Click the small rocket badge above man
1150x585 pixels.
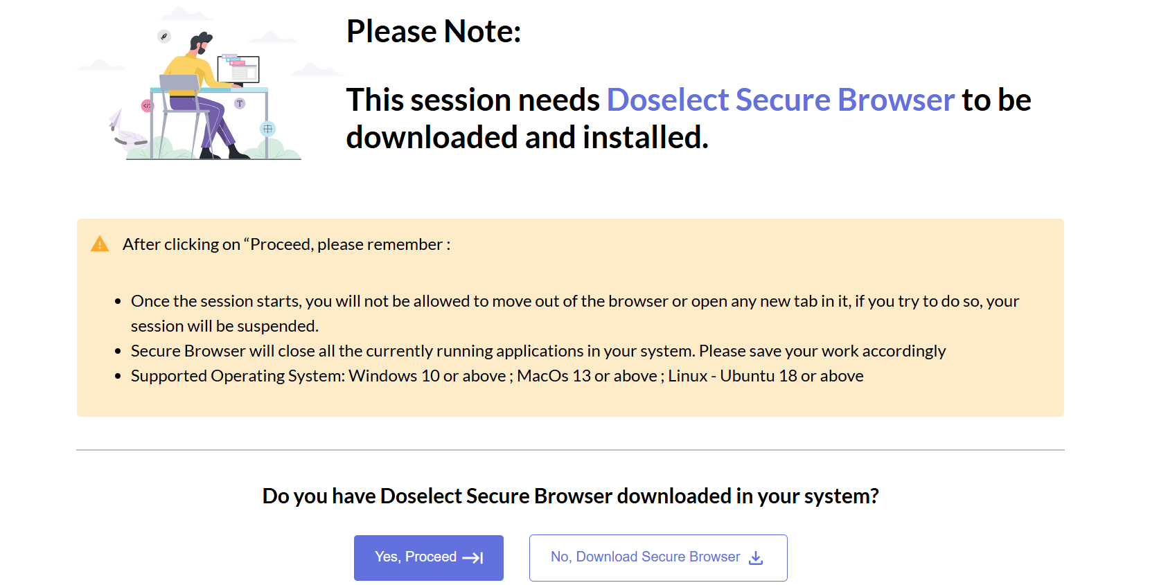(164, 36)
